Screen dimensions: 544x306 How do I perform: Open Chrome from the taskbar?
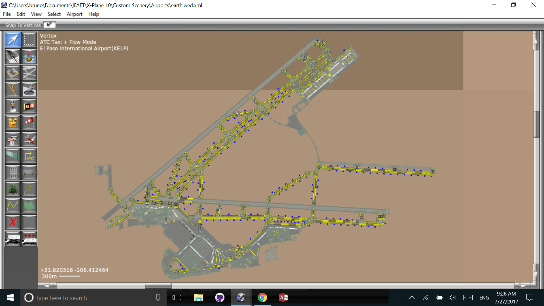tap(262, 297)
